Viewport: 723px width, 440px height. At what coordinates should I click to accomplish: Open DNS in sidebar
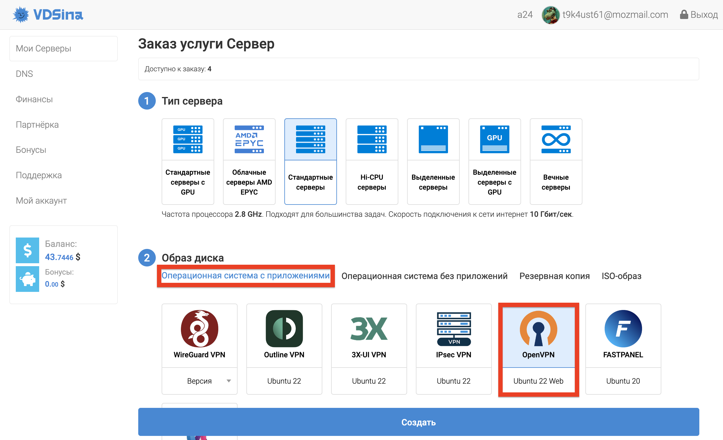pos(24,74)
